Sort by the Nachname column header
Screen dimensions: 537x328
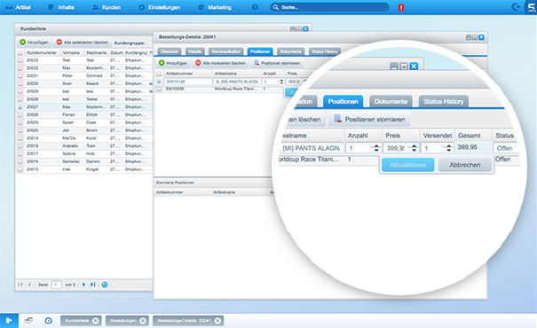tap(96, 52)
